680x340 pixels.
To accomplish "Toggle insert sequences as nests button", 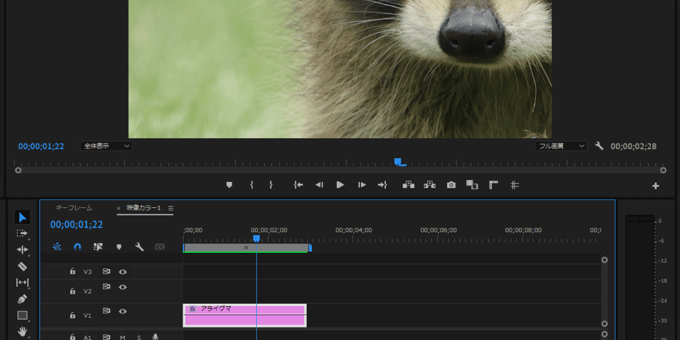I will point(57,247).
